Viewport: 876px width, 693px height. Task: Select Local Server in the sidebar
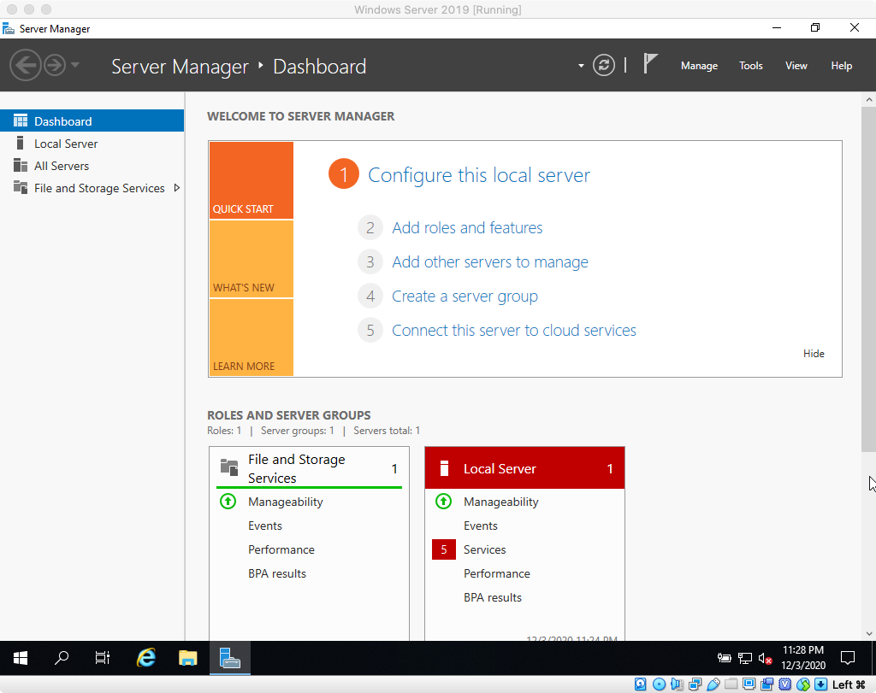coord(92,144)
